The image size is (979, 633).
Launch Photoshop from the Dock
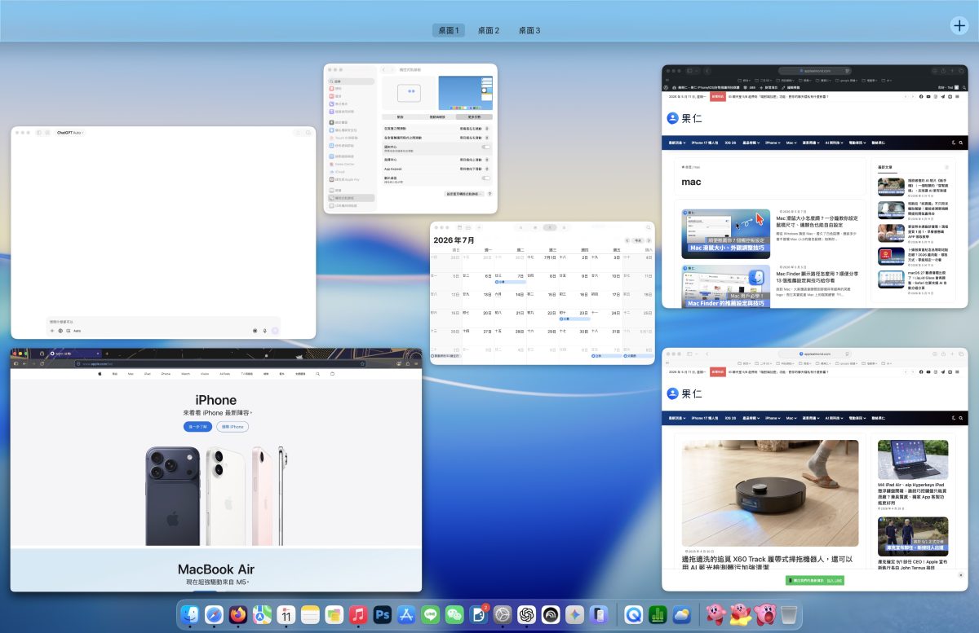click(382, 614)
